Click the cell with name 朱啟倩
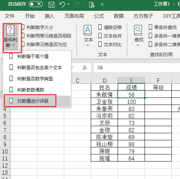The width and height of the screenshot is (180, 179). coord(105,95)
